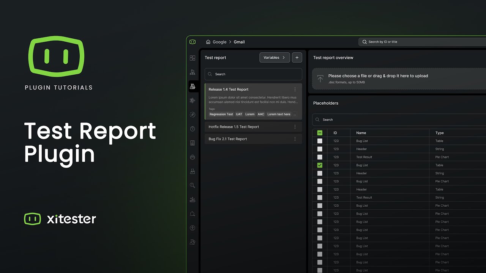This screenshot has width=486, height=273.
Task: Go to Gmail in the breadcrumb
Action: [x=239, y=42]
